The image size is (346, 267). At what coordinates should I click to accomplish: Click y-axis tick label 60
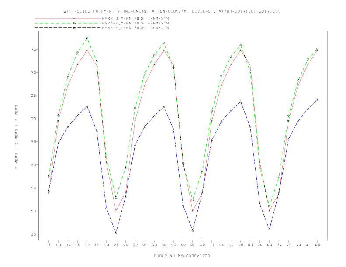point(34,119)
